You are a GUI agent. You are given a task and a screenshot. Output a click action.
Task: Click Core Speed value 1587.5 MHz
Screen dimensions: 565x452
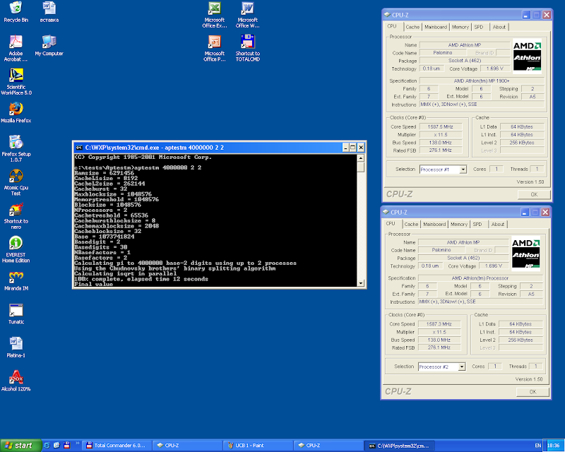coord(440,127)
